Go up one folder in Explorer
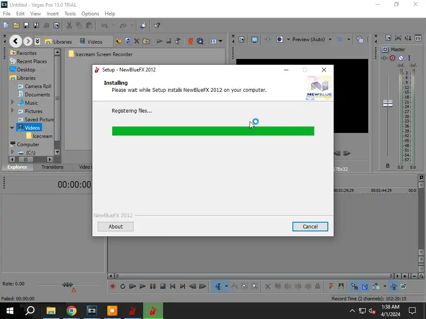The height and width of the screenshot is (319, 426). click(x=118, y=41)
